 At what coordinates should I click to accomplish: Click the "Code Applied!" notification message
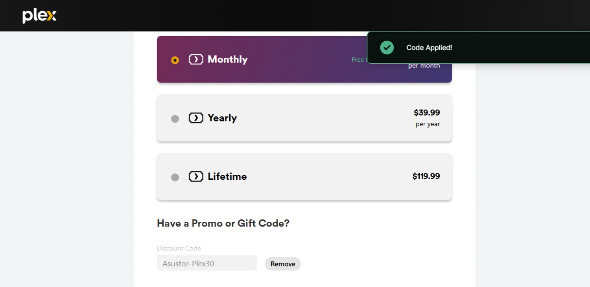click(x=429, y=48)
